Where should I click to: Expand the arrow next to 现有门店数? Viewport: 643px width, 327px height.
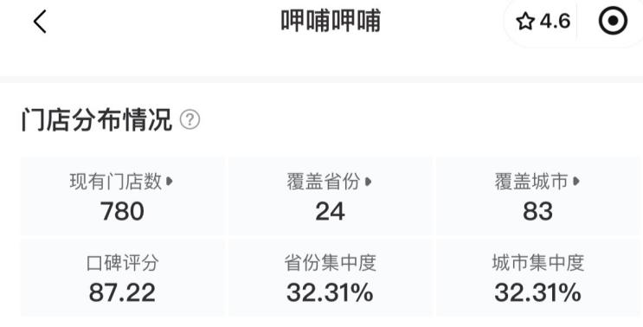tap(170, 181)
